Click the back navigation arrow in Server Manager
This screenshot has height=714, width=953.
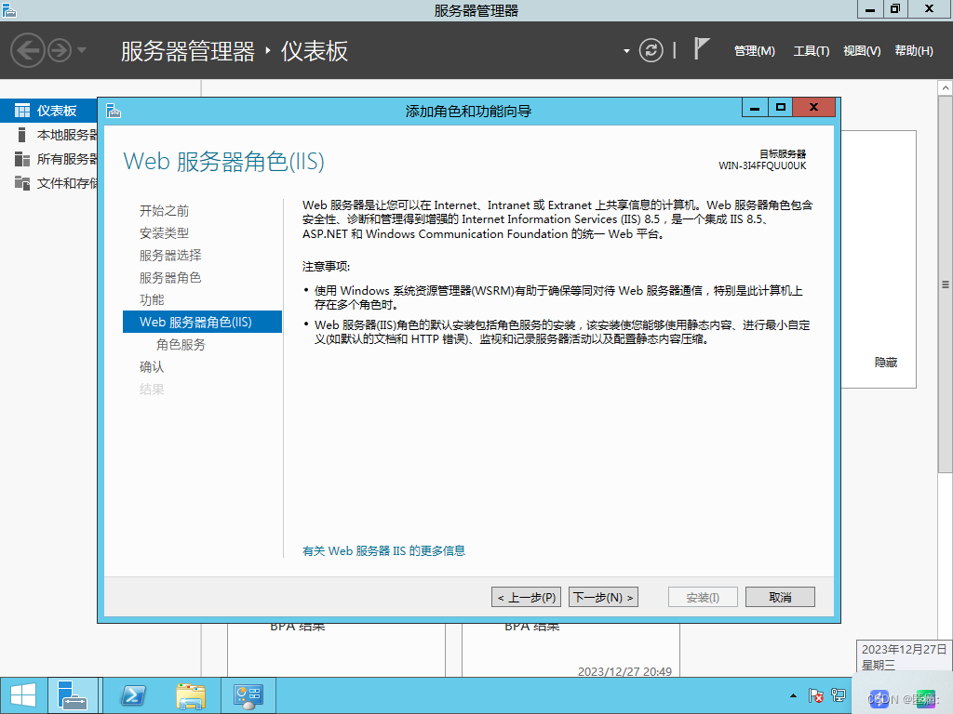tap(28, 50)
